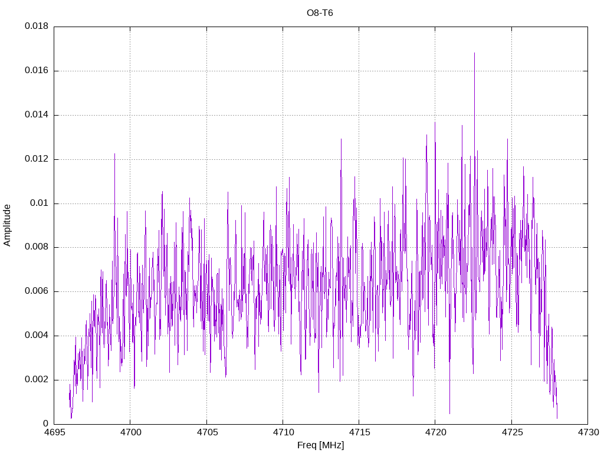
Task: Click the y-axis tick label 0.01
Action: pos(40,203)
